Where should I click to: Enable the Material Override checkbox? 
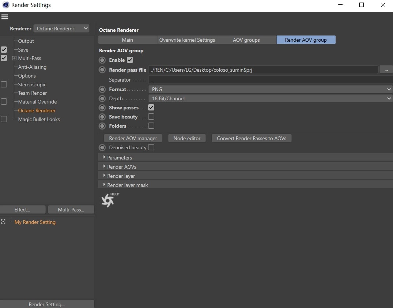[x=4, y=102]
